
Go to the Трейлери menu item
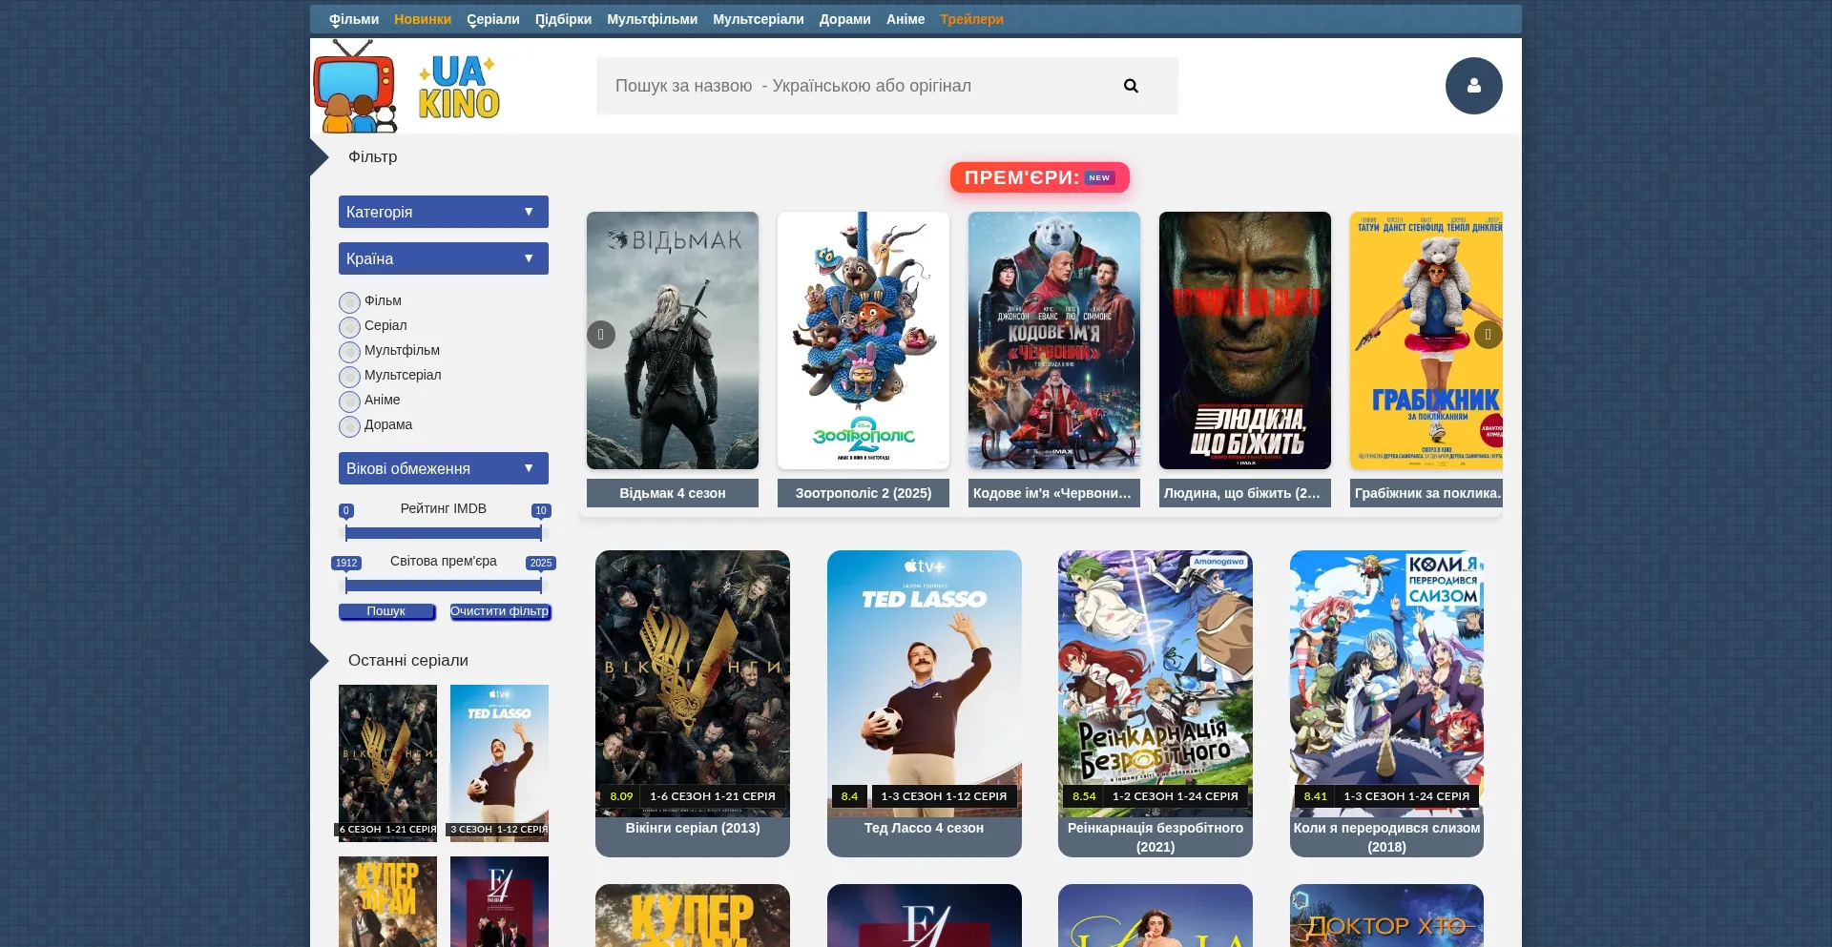pos(971,19)
